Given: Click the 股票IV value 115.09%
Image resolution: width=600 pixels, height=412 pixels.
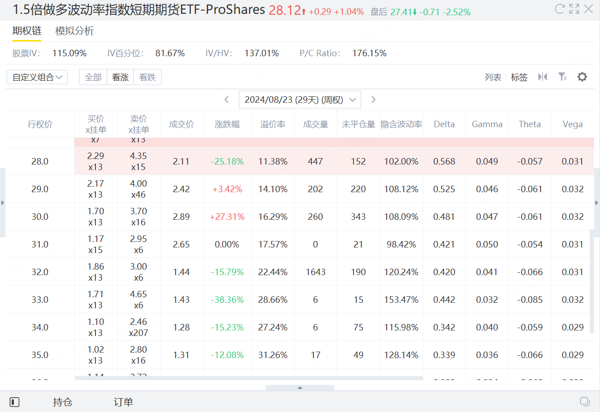Looking at the screenshot, I should (x=70, y=53).
